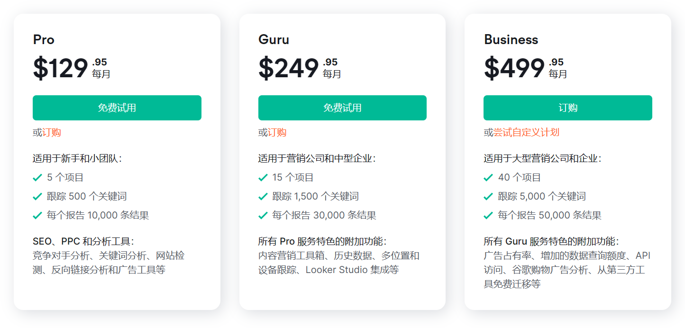The width and height of the screenshot is (685, 328).
Task: Start the Pro plan 免费试用
Action: click(x=117, y=108)
